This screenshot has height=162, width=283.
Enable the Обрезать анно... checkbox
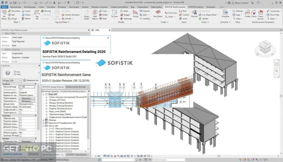20,124
